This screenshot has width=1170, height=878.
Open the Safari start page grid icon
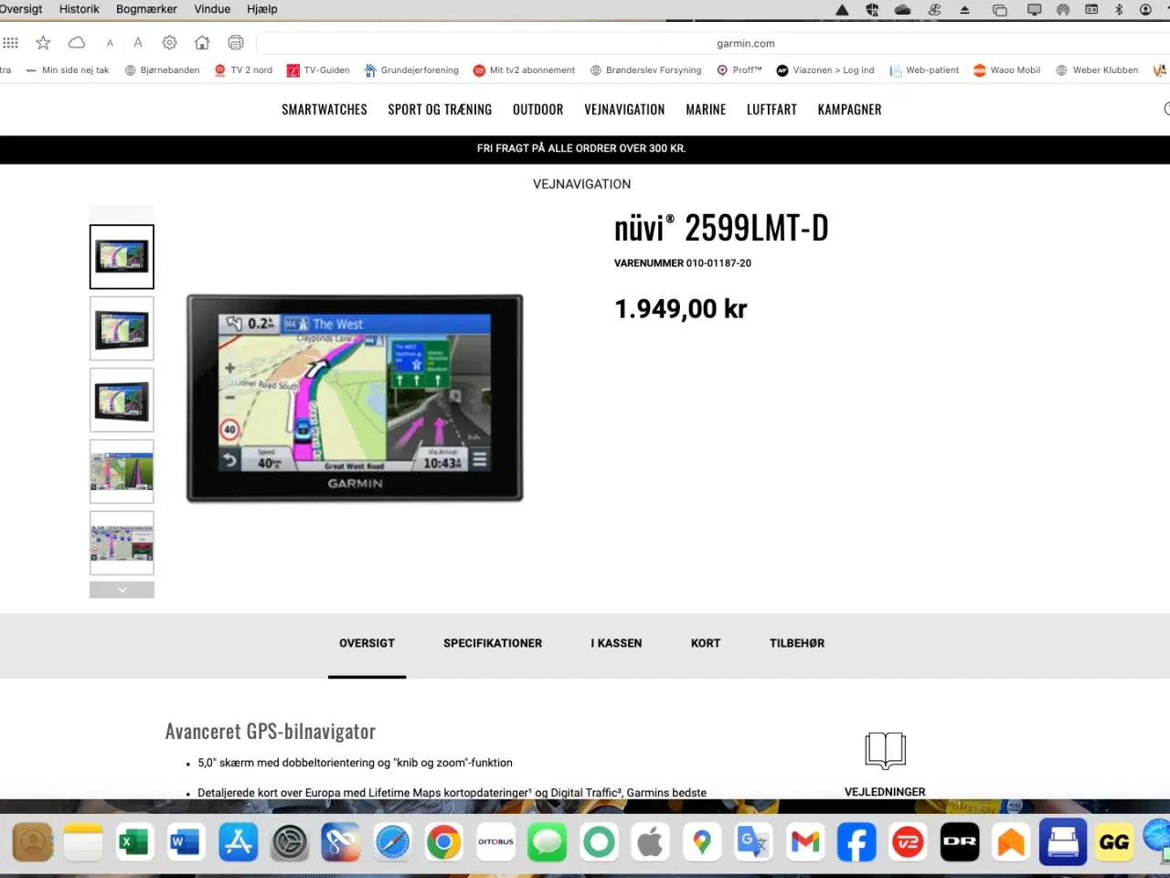click(x=11, y=43)
